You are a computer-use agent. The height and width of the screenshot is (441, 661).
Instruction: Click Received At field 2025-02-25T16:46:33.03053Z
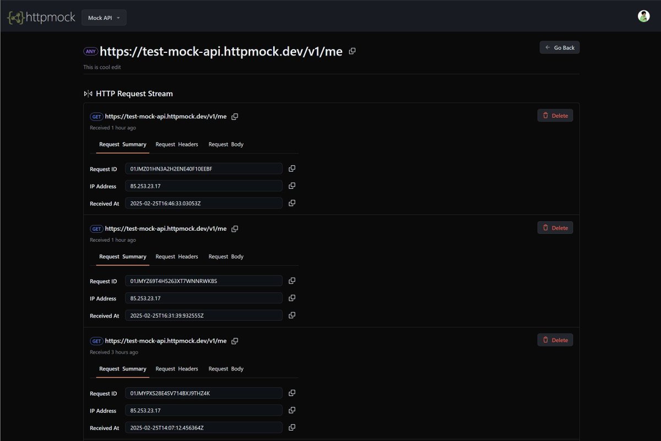(x=204, y=203)
